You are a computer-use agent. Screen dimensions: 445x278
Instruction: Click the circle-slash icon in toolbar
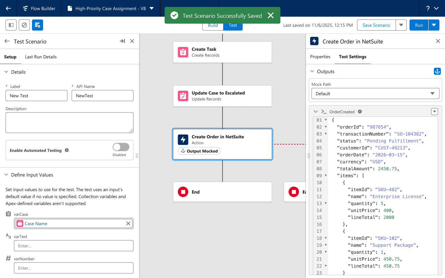24,25
